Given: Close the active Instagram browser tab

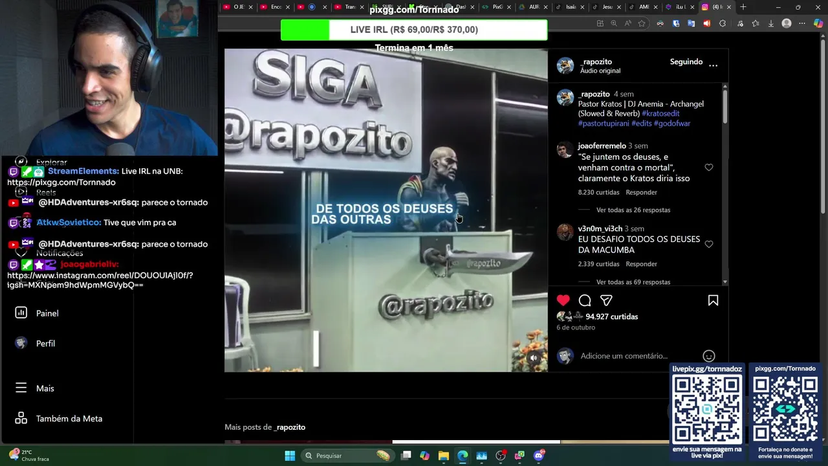Looking at the screenshot, I should coord(729,7).
